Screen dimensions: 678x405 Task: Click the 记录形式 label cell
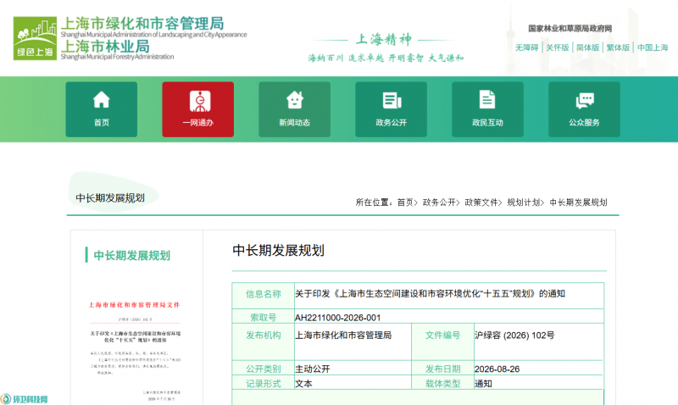[x=264, y=383]
